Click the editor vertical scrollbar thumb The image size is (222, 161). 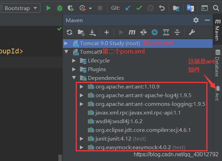pos(60,158)
